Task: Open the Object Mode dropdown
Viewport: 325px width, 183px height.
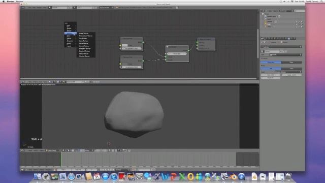Action: click(53, 150)
